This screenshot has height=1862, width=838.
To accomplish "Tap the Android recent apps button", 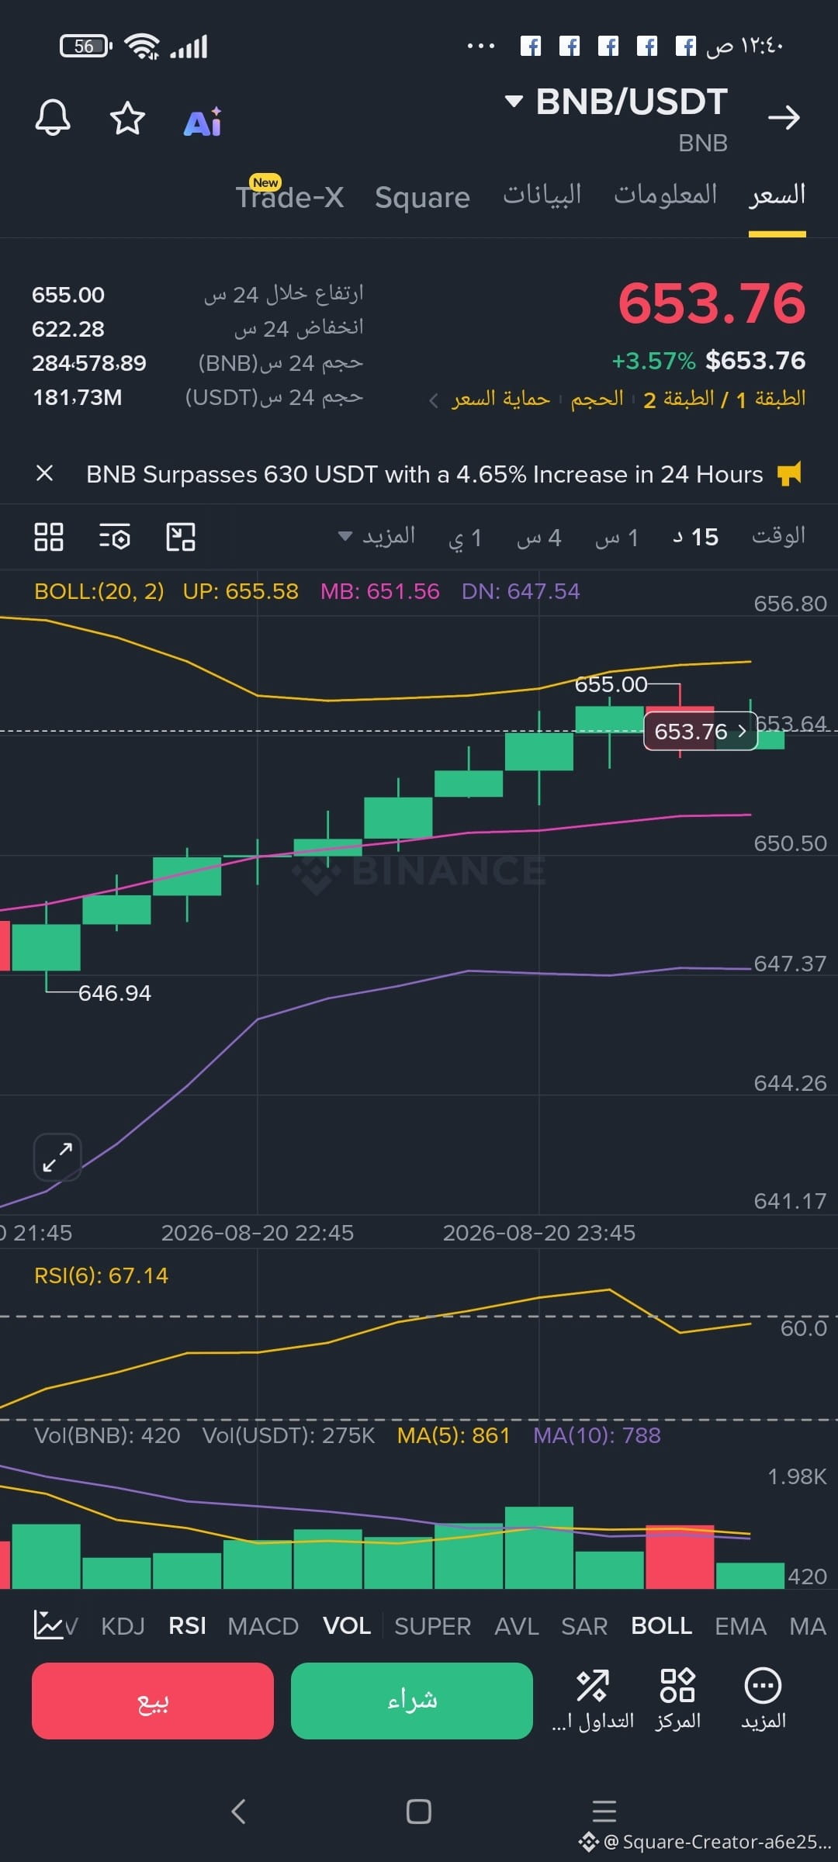I will pyautogui.click(x=604, y=1811).
